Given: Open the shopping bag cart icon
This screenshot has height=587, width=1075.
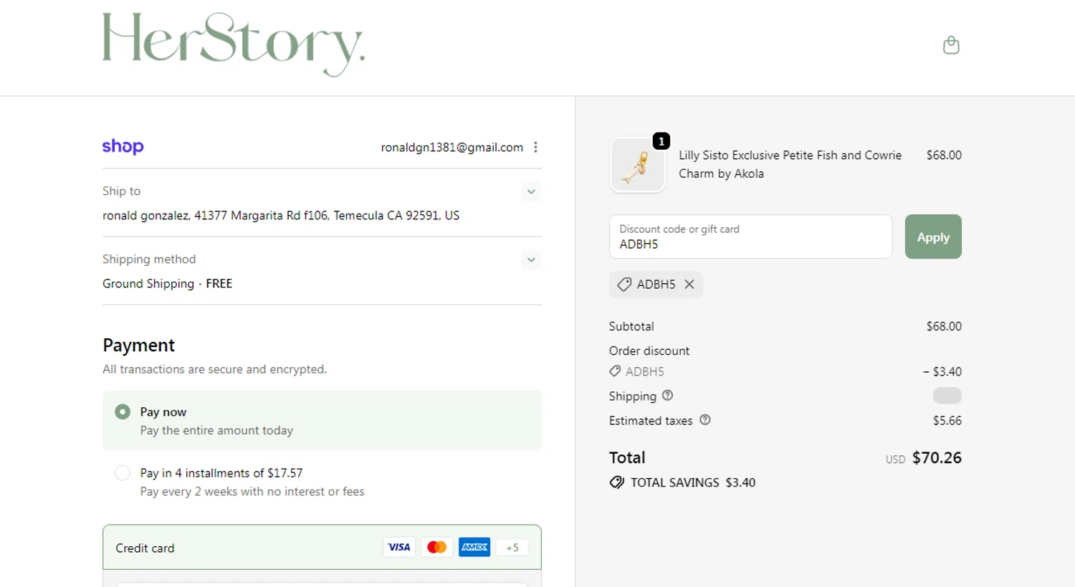Looking at the screenshot, I should point(951,45).
